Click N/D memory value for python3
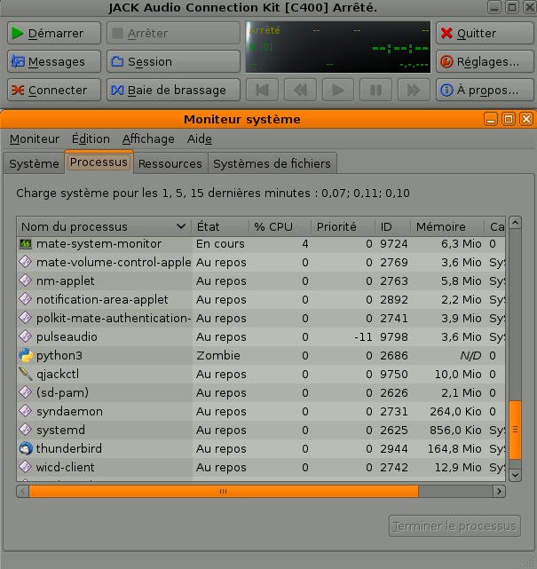This screenshot has width=537, height=569. tap(470, 355)
